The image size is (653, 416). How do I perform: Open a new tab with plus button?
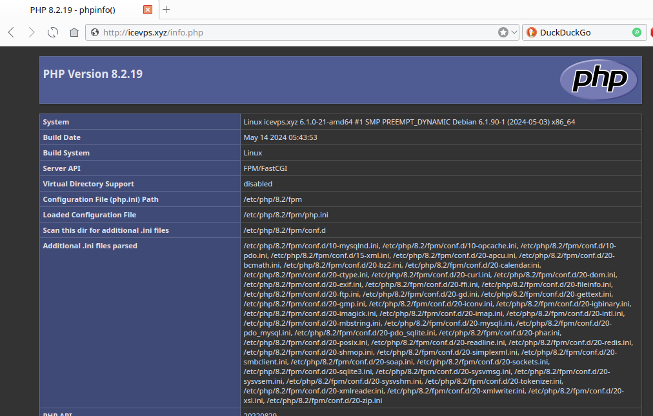pos(166,10)
